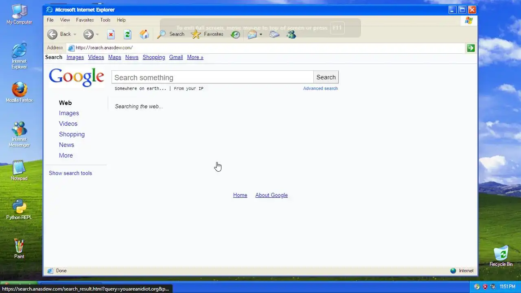Open the Shopping link in the top nav

point(154,57)
